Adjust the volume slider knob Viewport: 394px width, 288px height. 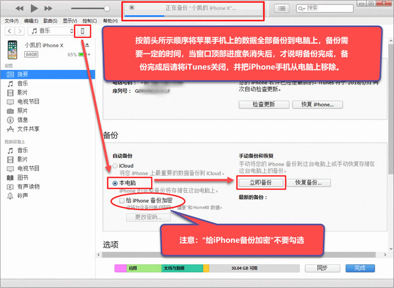point(107,8)
